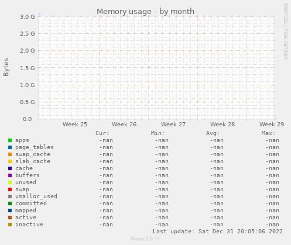The image size is (291, 245).
Task: Click the Cur value for apps
Action: [106, 140]
